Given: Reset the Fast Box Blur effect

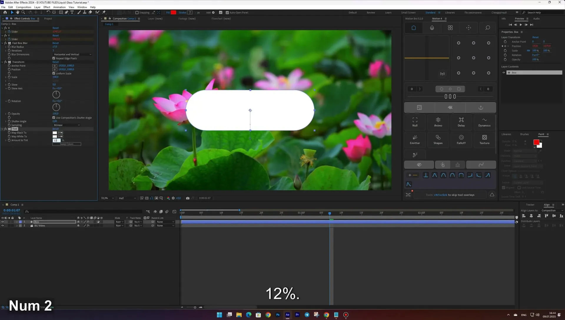Looking at the screenshot, I should click(x=56, y=43).
